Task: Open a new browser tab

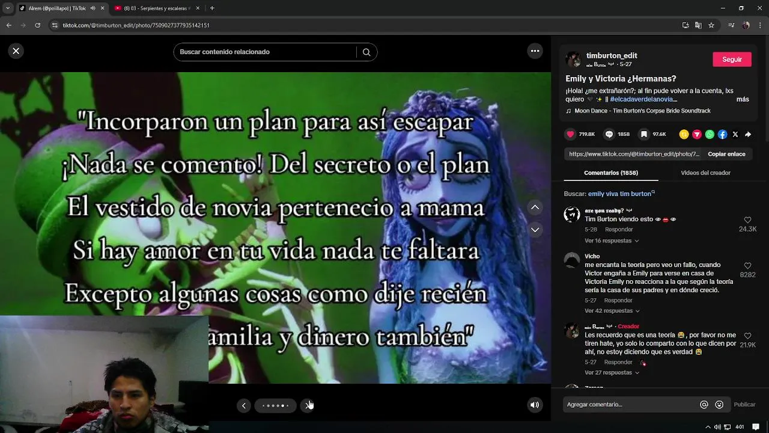Action: pos(212,8)
